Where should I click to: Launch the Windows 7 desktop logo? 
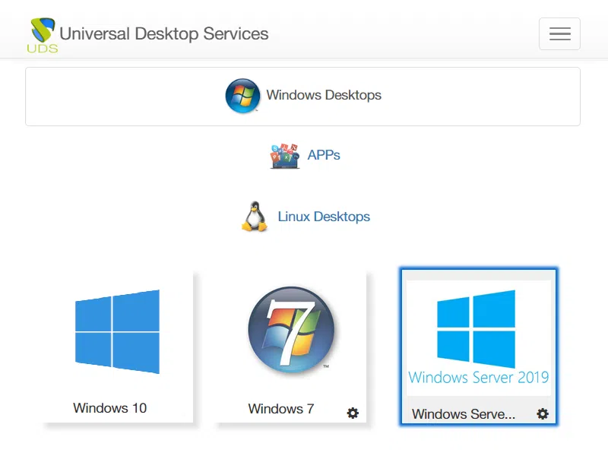click(x=291, y=331)
